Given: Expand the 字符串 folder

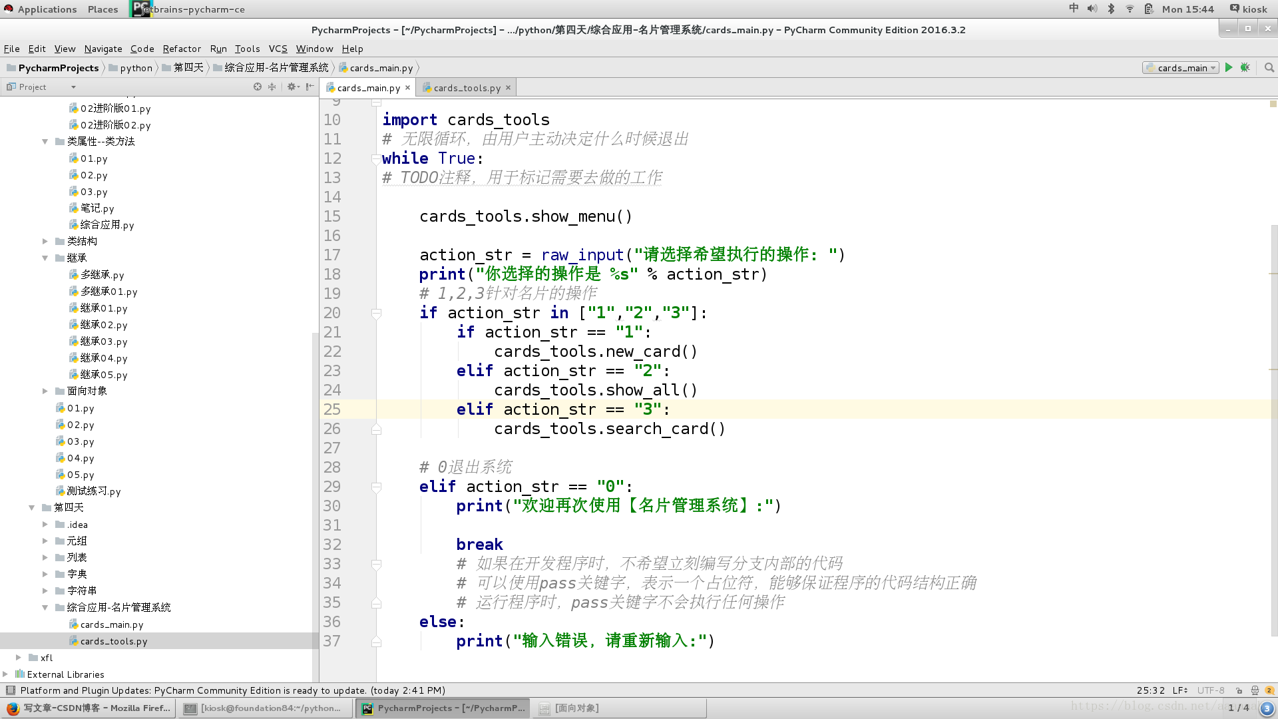Looking at the screenshot, I should (45, 591).
